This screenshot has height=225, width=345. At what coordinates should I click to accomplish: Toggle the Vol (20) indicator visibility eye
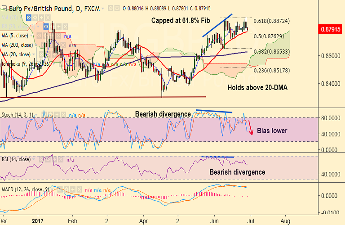tap(29, 18)
